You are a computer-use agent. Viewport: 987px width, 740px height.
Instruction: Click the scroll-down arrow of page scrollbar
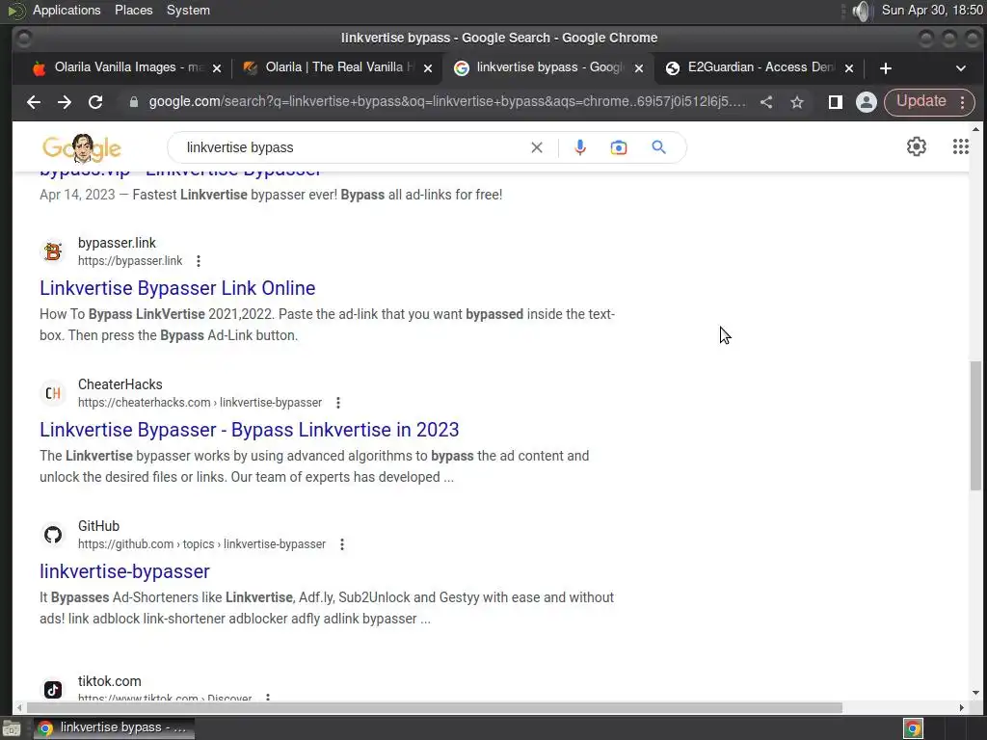click(x=975, y=692)
